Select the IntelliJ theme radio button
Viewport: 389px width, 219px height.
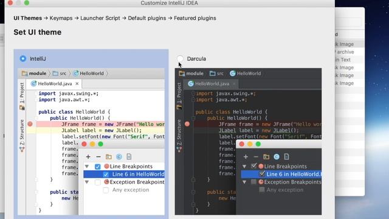tap(23, 58)
